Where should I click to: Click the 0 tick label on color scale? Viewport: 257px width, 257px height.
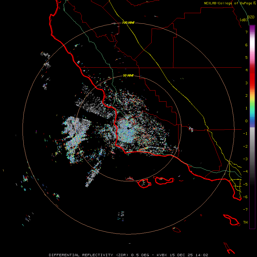(x=246, y=121)
